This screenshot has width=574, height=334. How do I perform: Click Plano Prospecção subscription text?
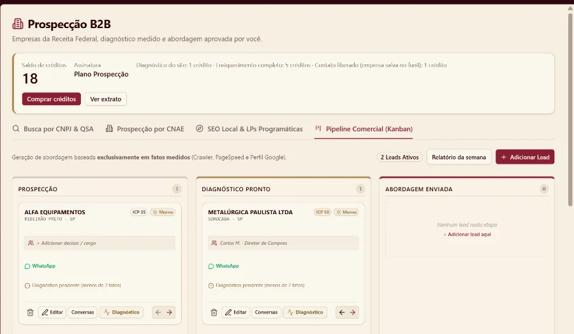101,75
